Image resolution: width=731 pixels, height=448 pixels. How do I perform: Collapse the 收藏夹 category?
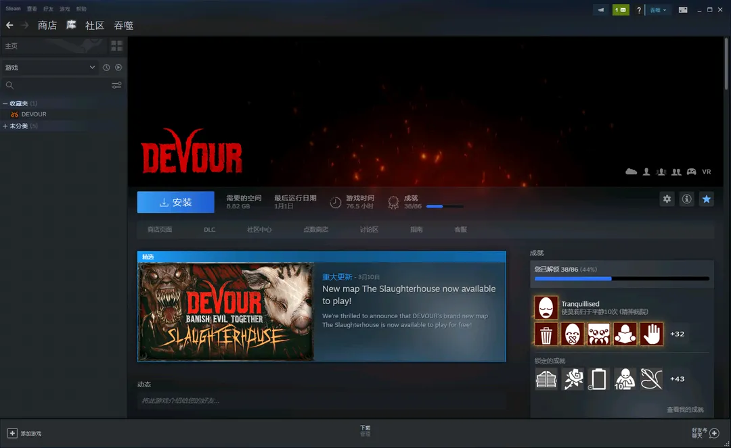pyautogui.click(x=5, y=104)
